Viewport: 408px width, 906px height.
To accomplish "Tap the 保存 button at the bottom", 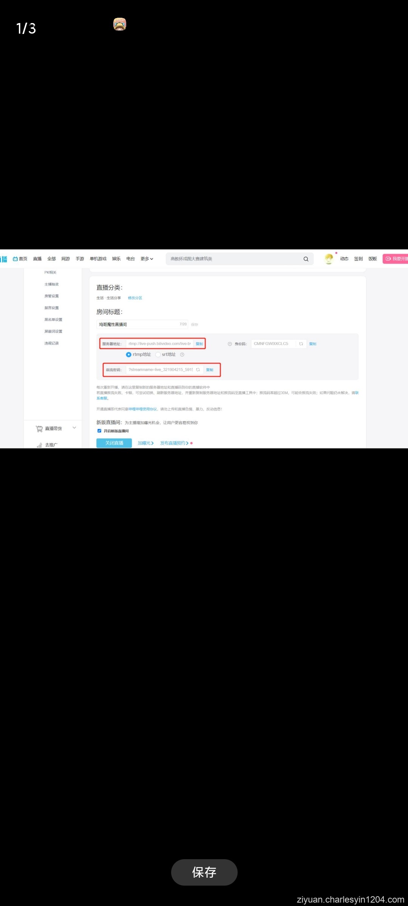I will click(204, 872).
